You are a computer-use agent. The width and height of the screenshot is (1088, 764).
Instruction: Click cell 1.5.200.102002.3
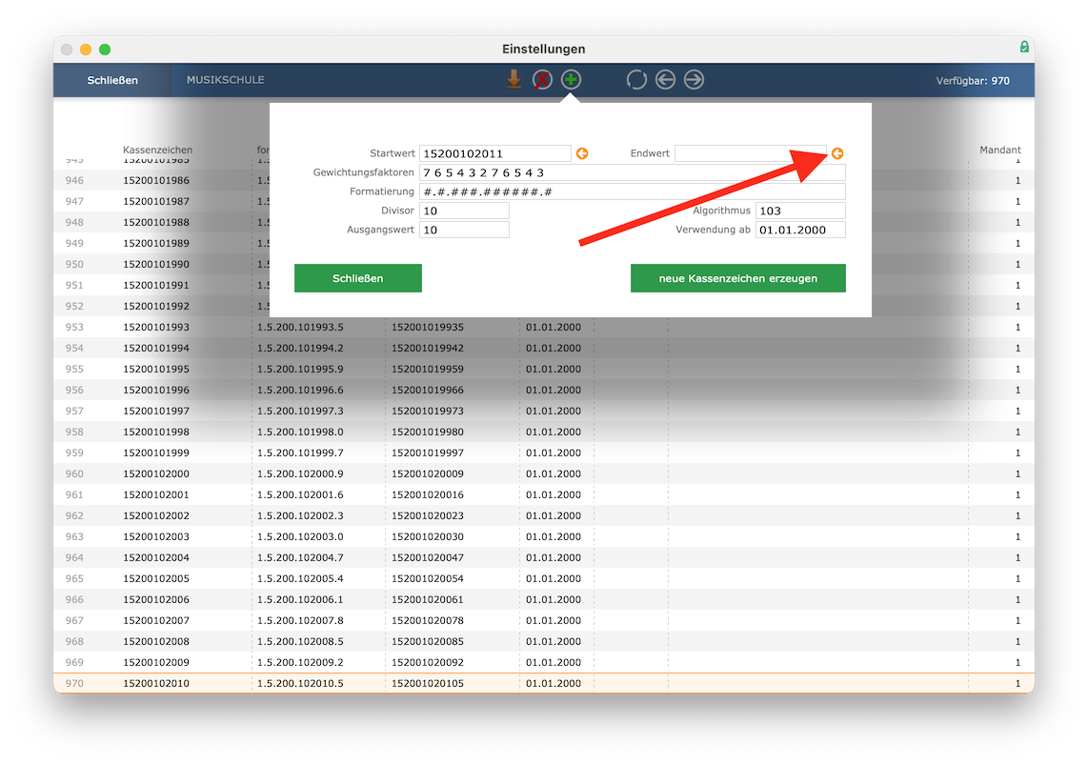pos(300,516)
